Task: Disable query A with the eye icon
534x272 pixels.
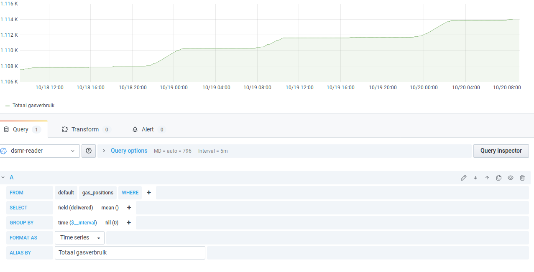Action: pyautogui.click(x=510, y=177)
